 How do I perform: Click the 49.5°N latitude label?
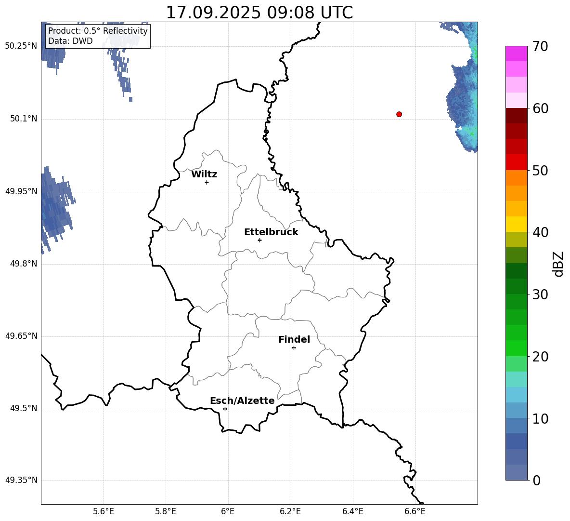click(x=24, y=408)
